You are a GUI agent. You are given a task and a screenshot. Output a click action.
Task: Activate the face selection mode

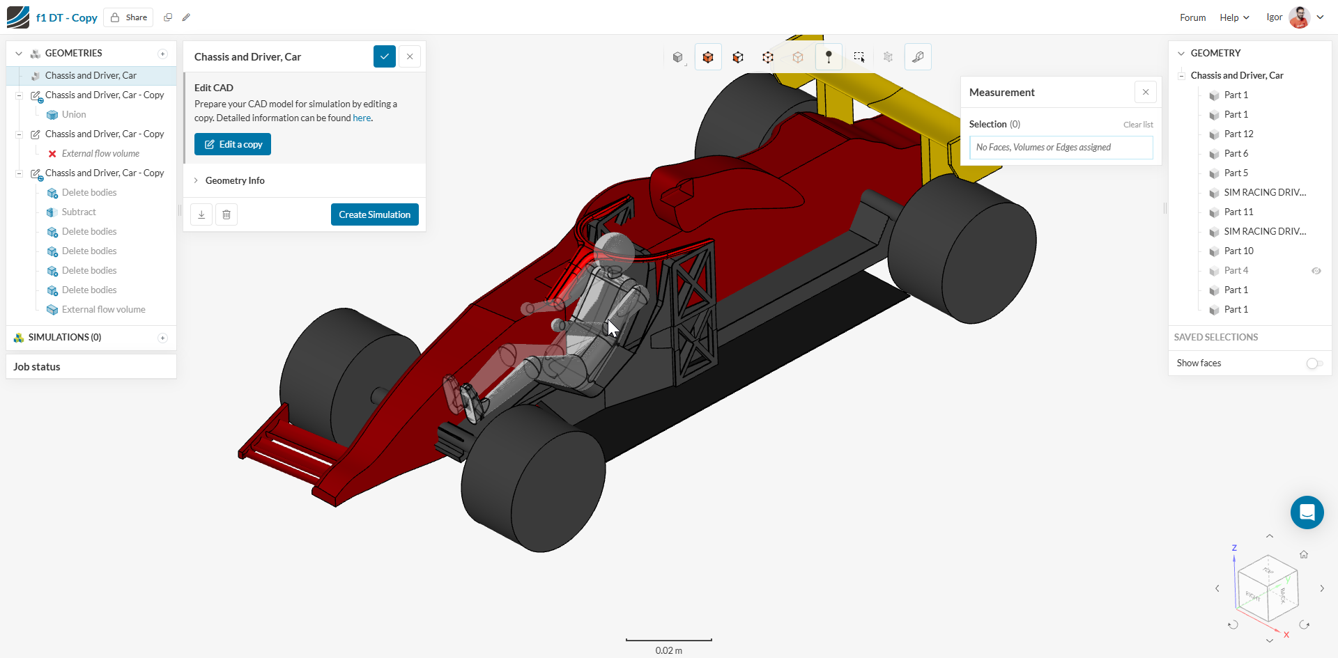(x=738, y=57)
